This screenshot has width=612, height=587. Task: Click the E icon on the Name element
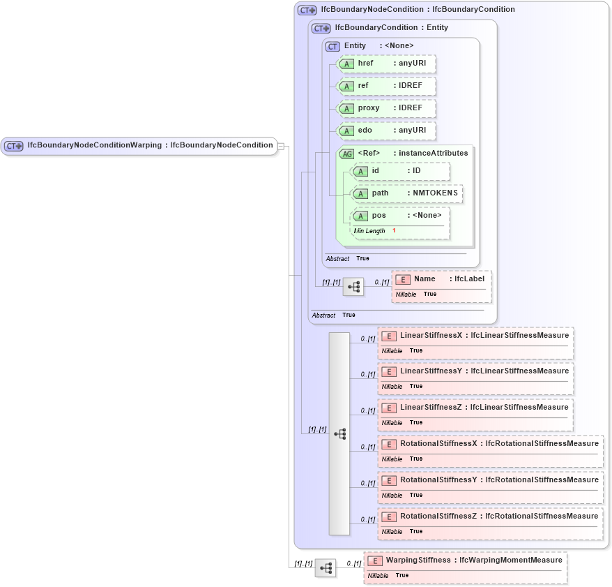(x=402, y=278)
